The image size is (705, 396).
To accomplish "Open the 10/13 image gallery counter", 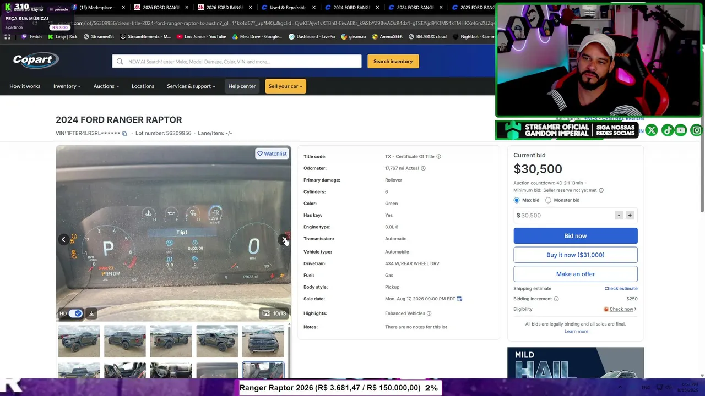I will [274, 313].
